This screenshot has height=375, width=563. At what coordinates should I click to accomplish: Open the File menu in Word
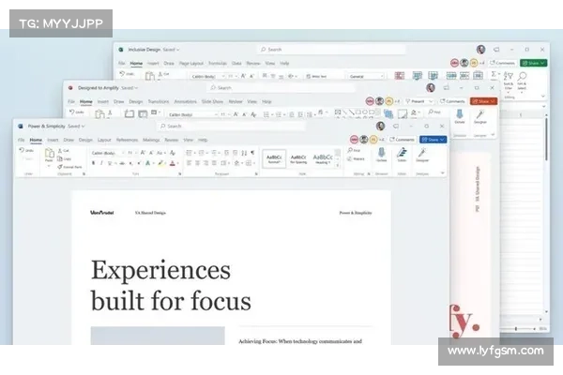point(22,140)
